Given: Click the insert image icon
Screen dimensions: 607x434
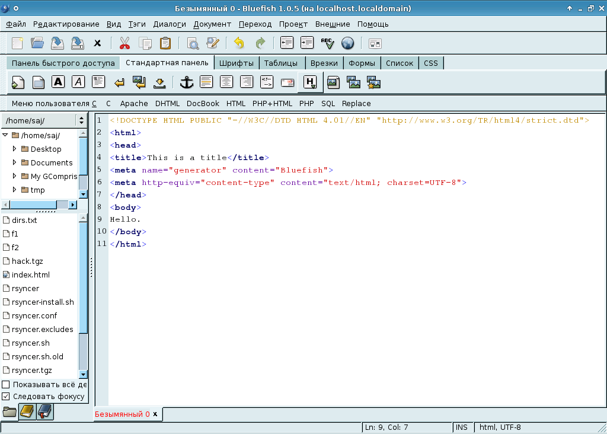Looking at the screenshot, I should [x=333, y=82].
